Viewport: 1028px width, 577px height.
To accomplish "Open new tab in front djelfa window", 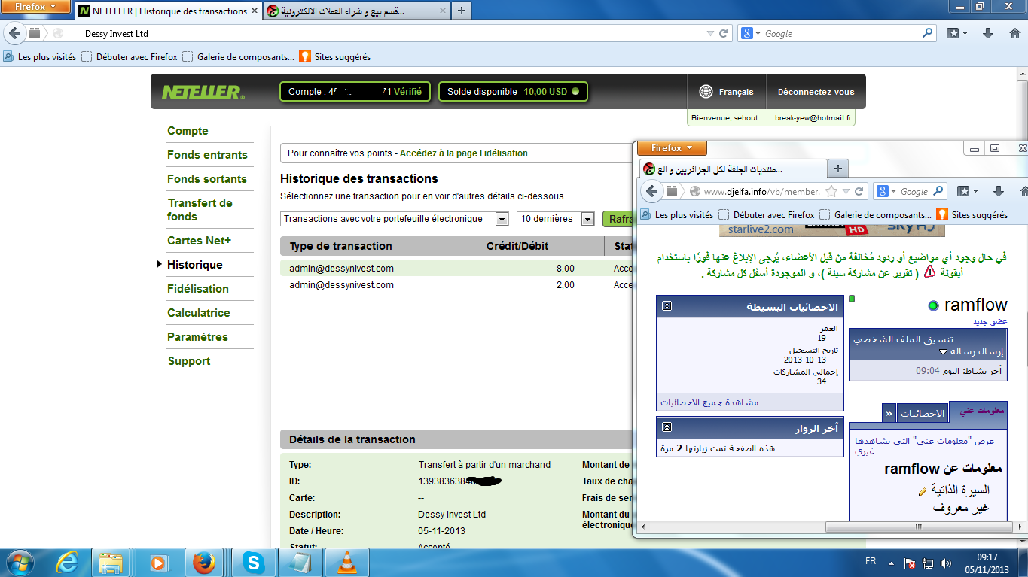I will [x=837, y=169].
